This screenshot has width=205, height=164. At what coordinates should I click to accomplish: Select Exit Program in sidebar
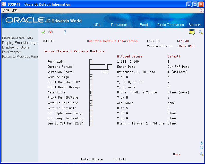[x=12, y=52]
